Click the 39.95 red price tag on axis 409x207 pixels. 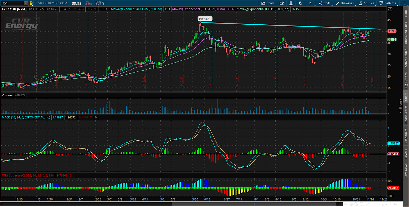click(392, 31)
